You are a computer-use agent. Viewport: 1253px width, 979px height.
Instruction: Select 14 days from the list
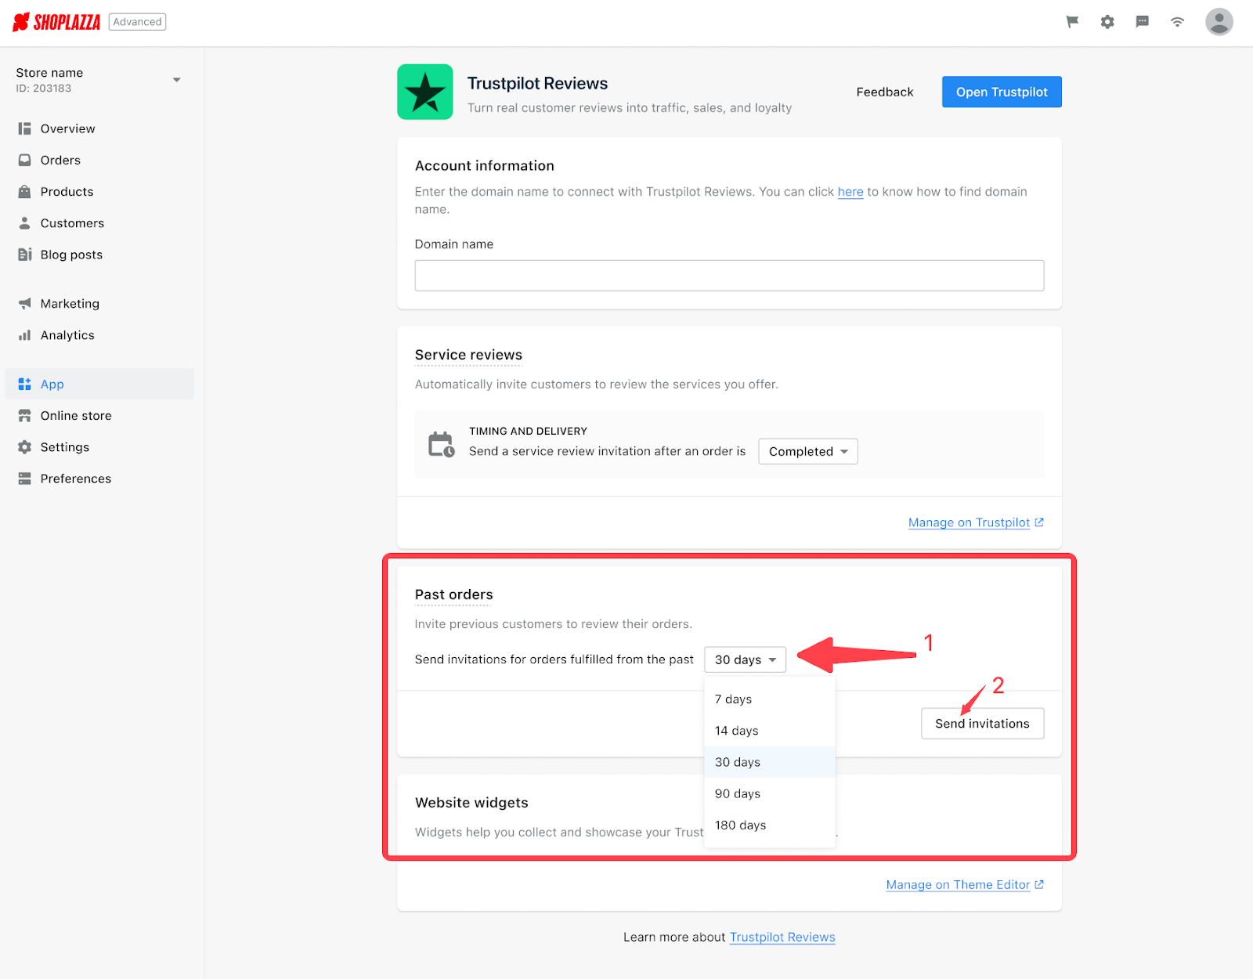pos(770,731)
